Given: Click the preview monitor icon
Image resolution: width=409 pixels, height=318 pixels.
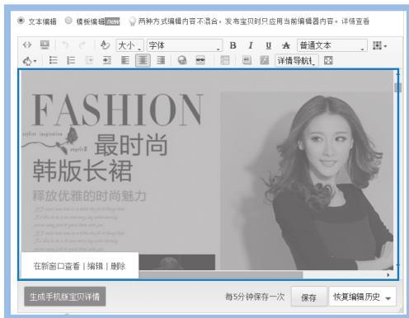Looking at the screenshot, I should 45,44.
